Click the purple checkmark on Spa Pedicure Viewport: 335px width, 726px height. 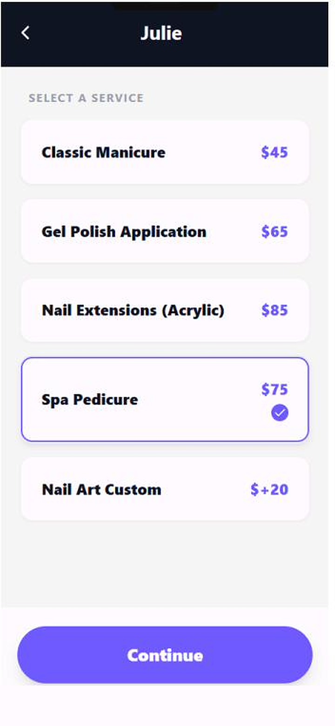pos(280,412)
